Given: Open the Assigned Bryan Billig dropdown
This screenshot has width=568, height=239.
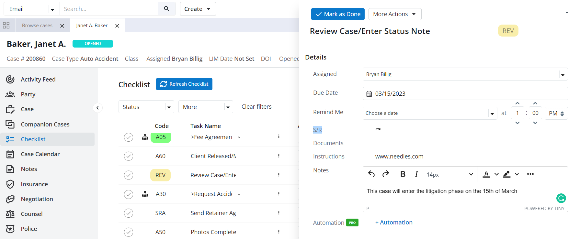Looking at the screenshot, I should tap(465, 74).
